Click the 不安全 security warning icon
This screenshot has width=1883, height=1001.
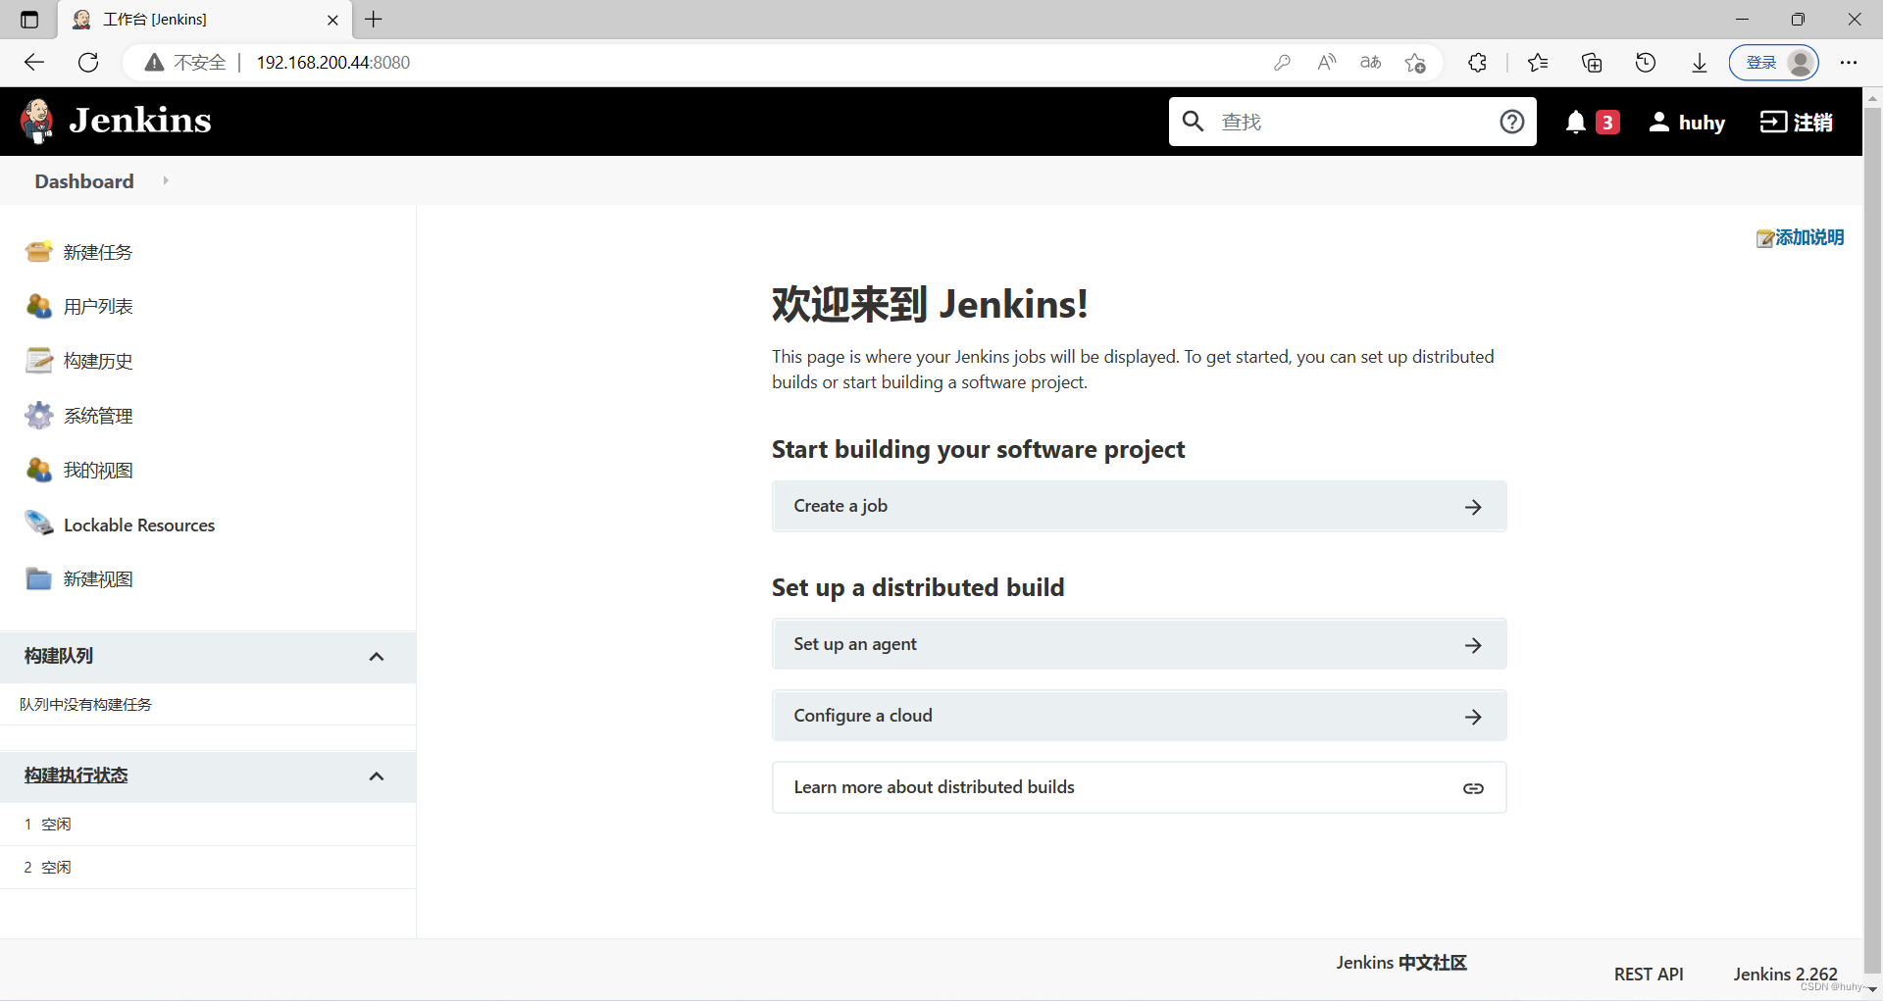[154, 63]
